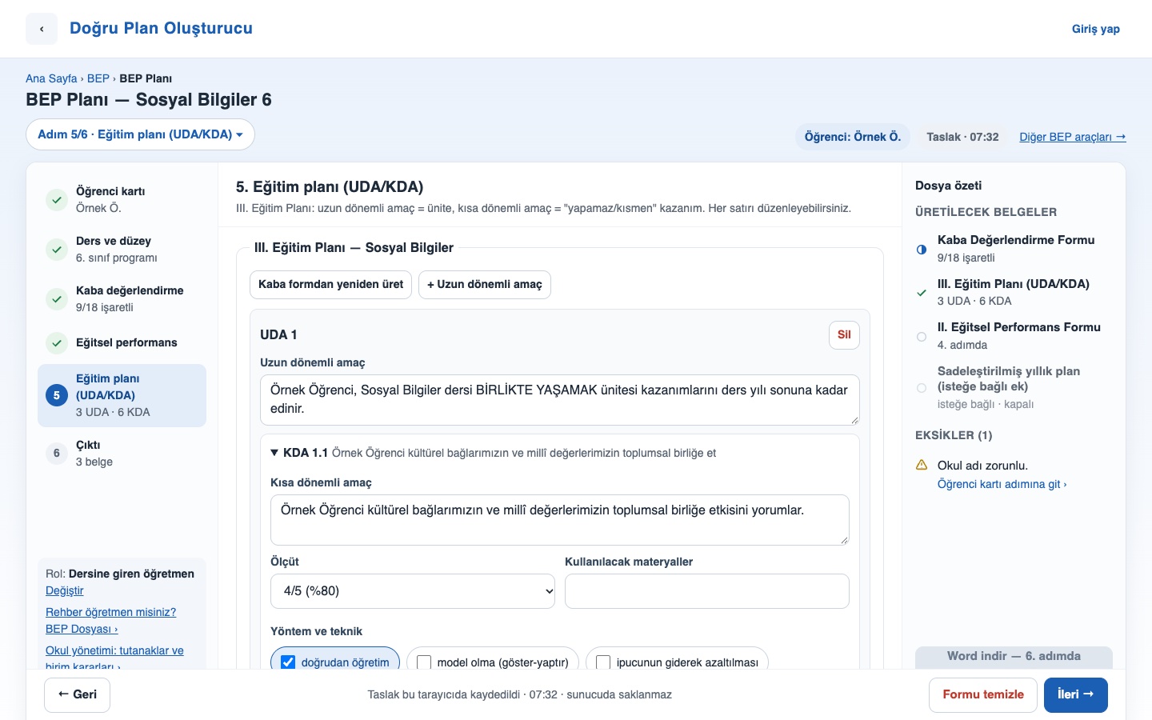Go to the Öğrenci kartı step
1152x720 pixels.
coord(122,200)
